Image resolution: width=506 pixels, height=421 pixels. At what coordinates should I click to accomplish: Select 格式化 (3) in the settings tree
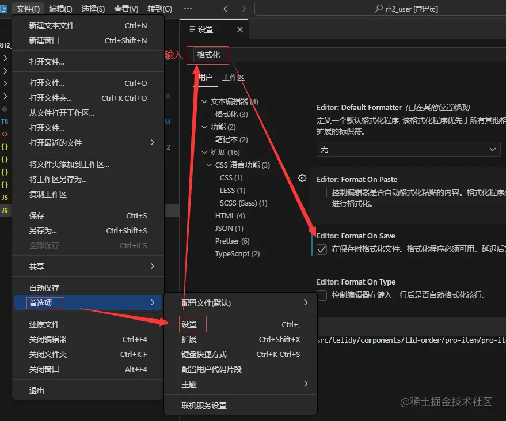[x=231, y=114]
